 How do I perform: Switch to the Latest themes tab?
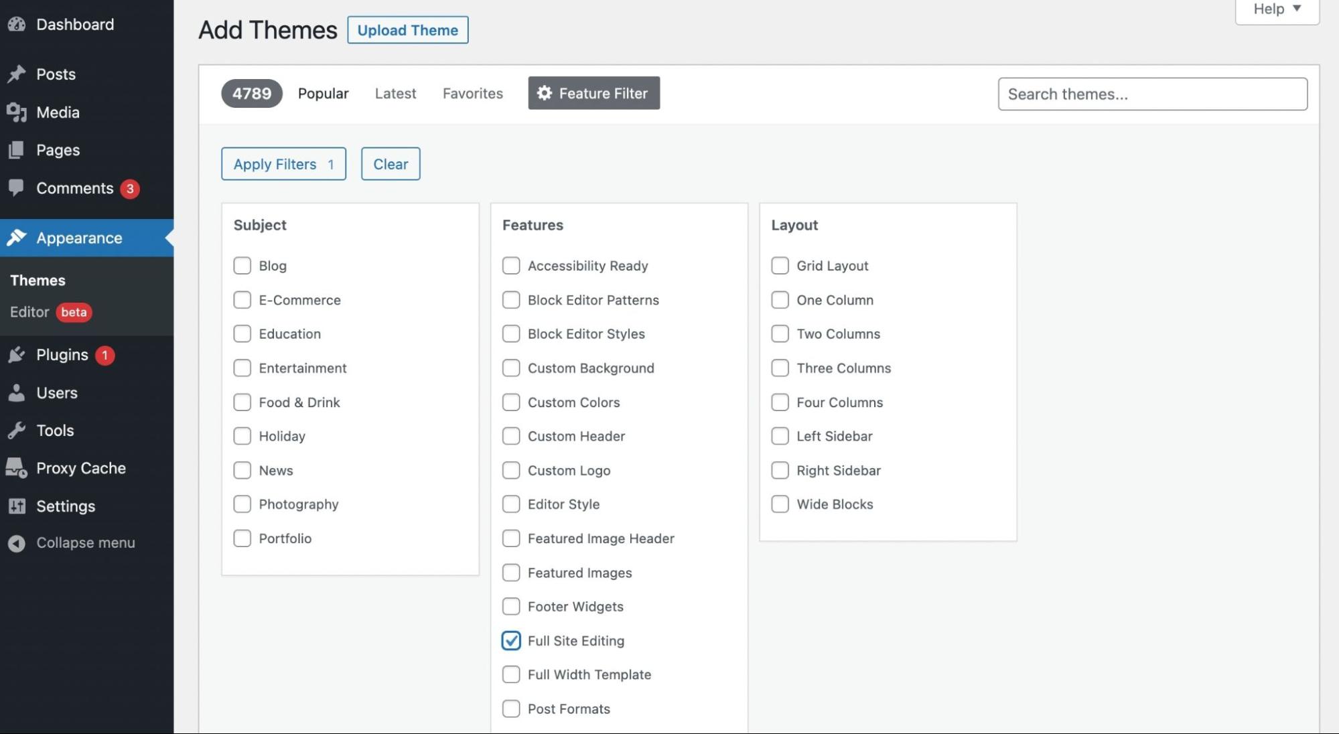[x=395, y=93]
